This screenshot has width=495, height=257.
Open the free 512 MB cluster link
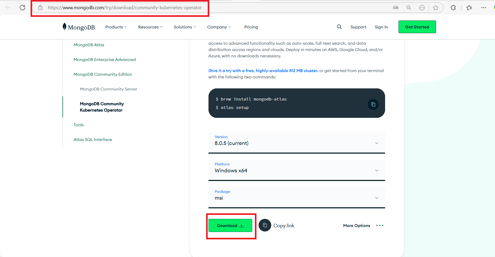(x=263, y=70)
